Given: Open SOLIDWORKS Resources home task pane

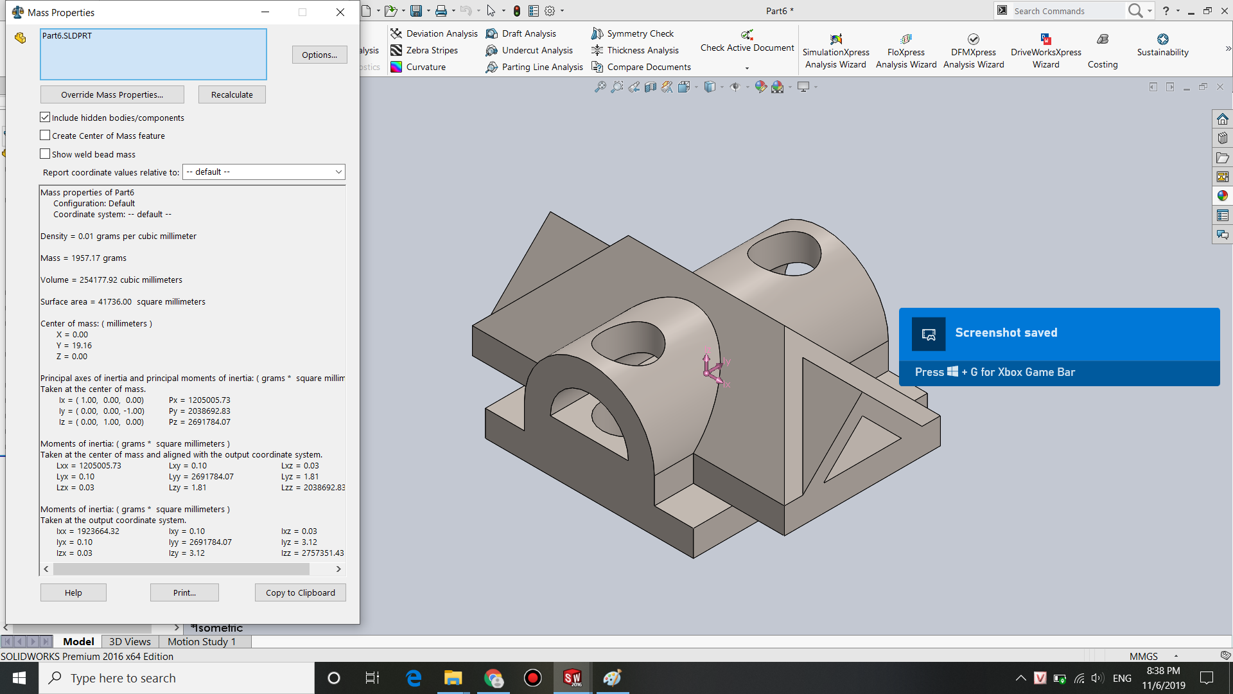Looking at the screenshot, I should tap(1223, 119).
